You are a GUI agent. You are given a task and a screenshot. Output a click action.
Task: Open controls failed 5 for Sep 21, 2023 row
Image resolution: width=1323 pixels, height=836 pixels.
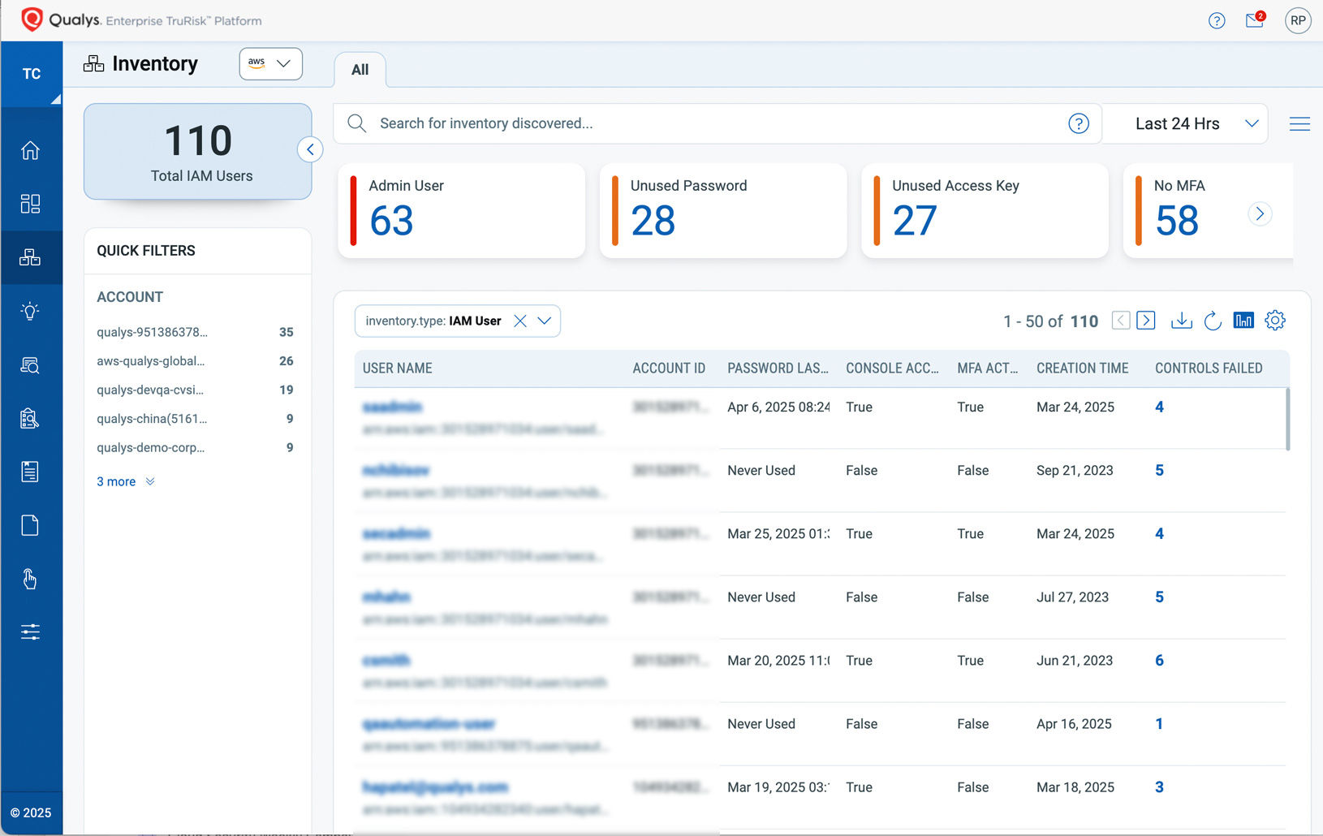[x=1159, y=471]
